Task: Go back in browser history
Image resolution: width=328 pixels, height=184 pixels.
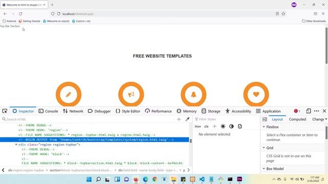Action: [5, 14]
